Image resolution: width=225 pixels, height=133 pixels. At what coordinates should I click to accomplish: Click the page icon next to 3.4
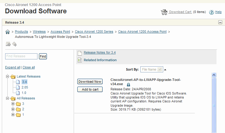[18, 82]
